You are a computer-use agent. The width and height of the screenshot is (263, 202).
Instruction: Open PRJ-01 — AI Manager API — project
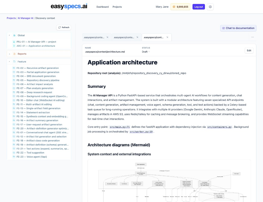[36, 42]
